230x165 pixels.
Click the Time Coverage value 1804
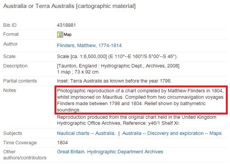click(x=62, y=143)
